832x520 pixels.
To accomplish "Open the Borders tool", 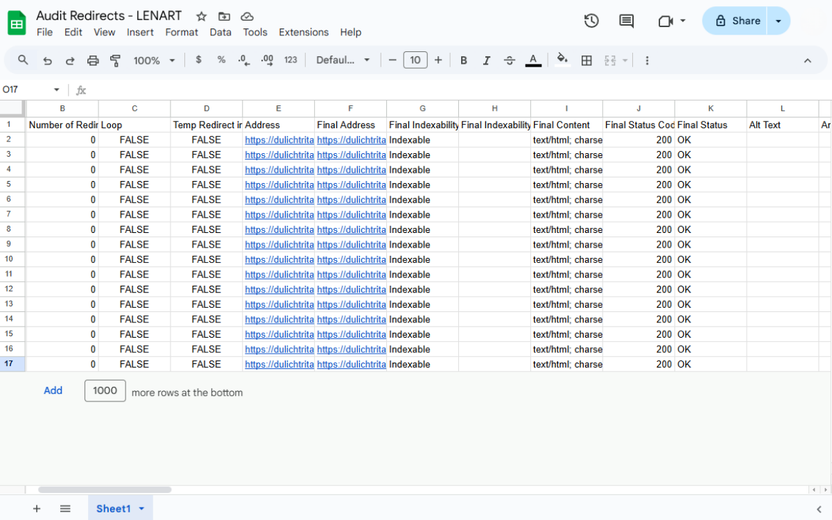I will coord(587,60).
